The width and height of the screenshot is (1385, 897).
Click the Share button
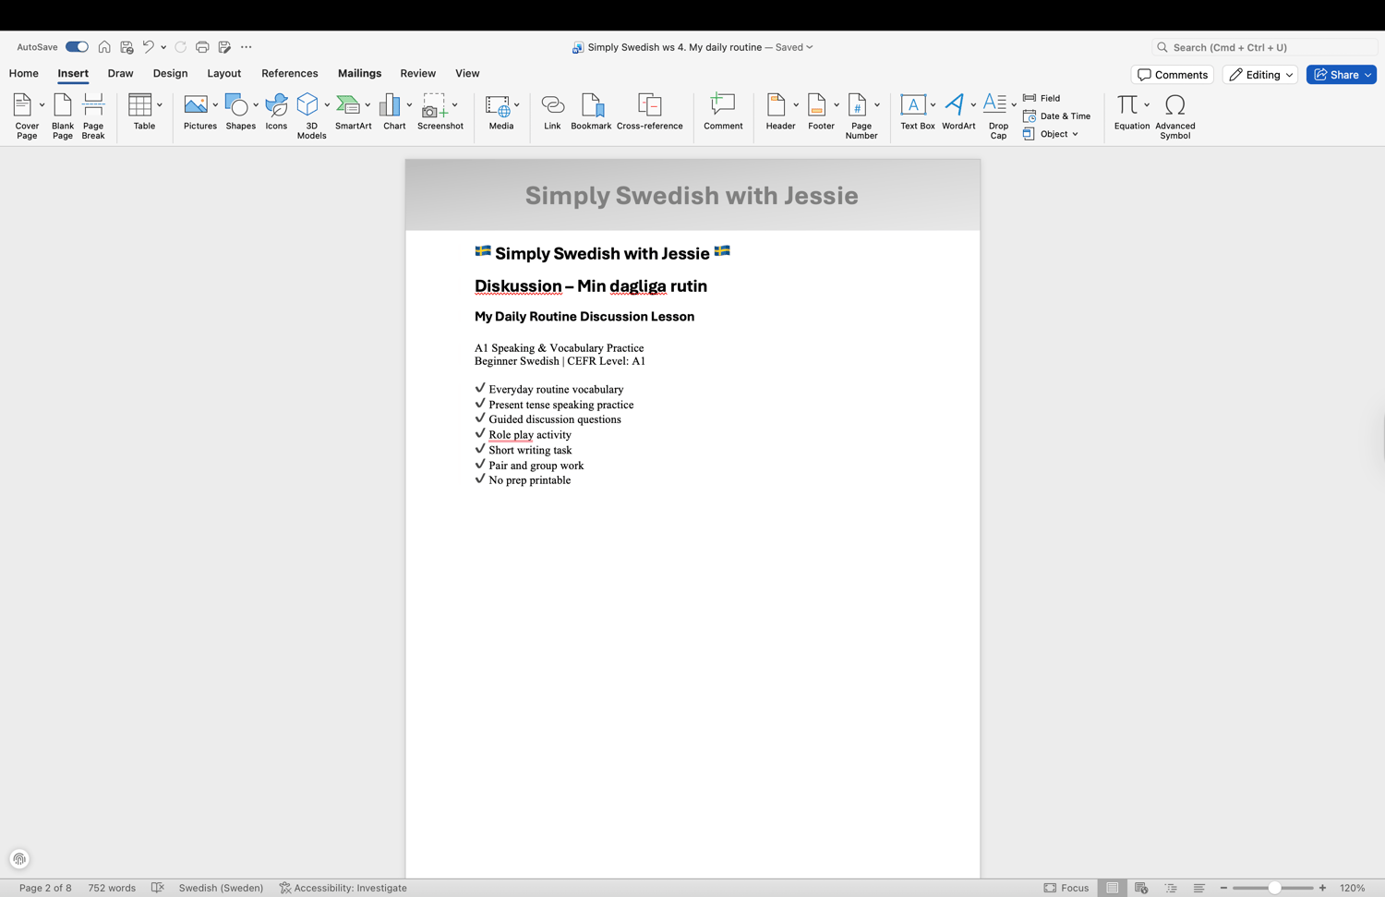point(1341,75)
